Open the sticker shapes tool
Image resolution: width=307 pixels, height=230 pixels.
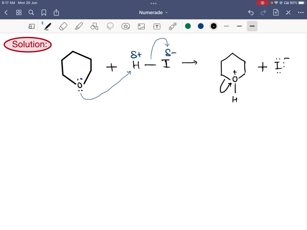click(x=126, y=26)
